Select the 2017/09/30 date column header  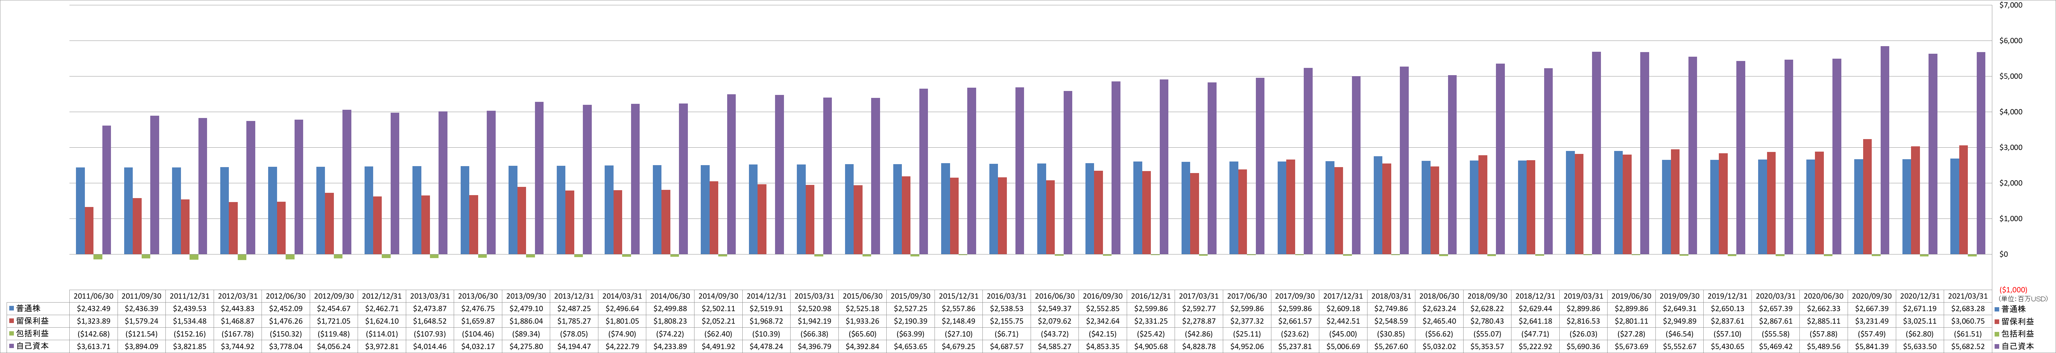coord(1295,296)
